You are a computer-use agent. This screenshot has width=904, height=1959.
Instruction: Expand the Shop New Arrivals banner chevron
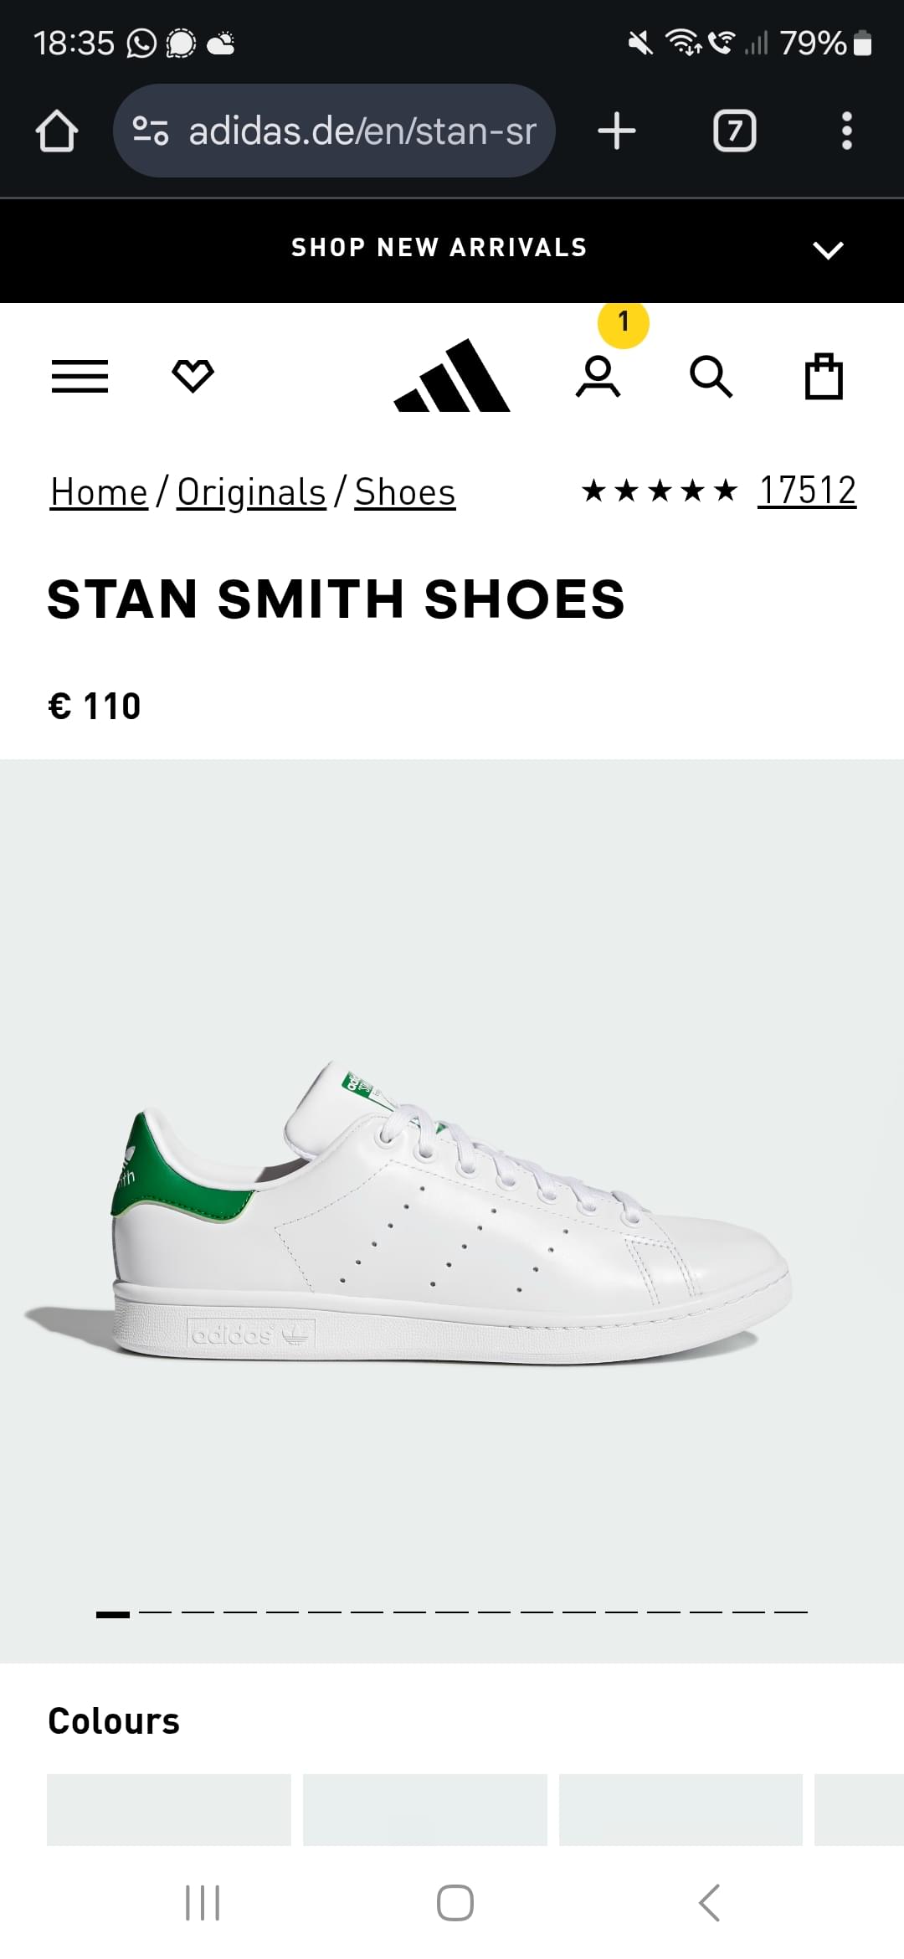(x=828, y=249)
